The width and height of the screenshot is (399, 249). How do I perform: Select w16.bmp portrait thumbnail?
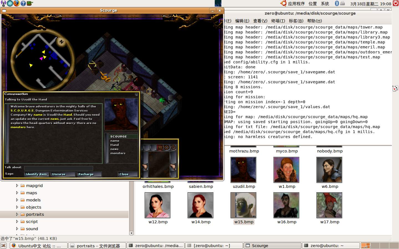point(287,205)
